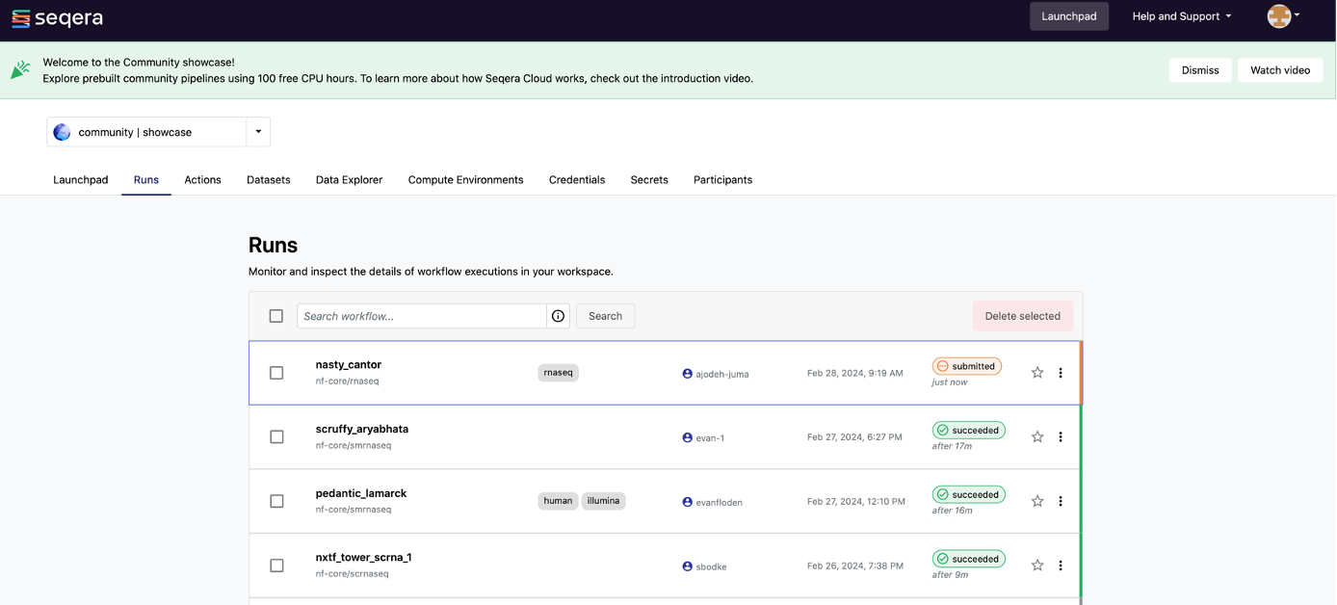Image resolution: width=1337 pixels, height=605 pixels.
Task: Click succeeded badge for nxtf_tower_scrna_1
Action: click(x=968, y=559)
